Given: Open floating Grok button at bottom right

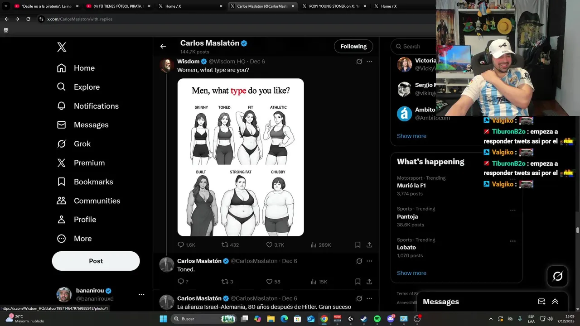Looking at the screenshot, I should coord(557,276).
